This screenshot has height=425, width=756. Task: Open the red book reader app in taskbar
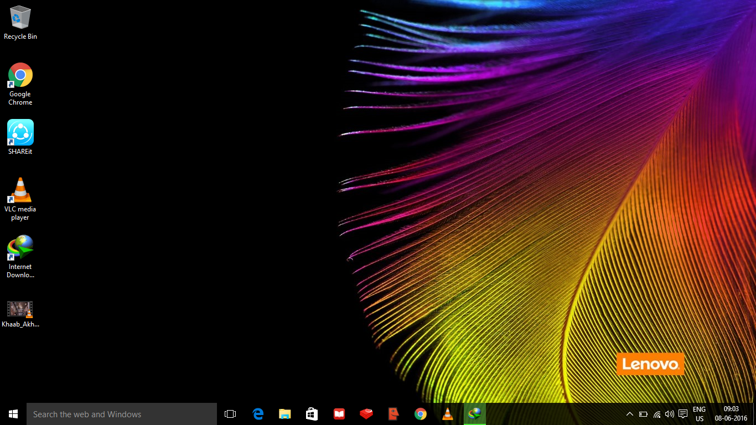pyautogui.click(x=339, y=414)
